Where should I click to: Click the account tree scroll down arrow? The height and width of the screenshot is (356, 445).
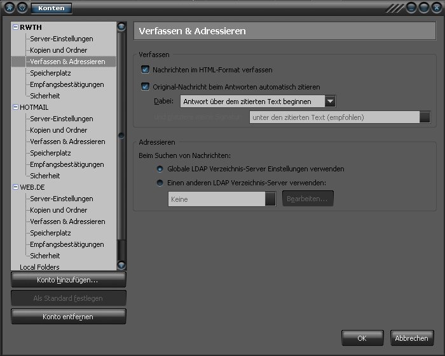(x=121, y=265)
